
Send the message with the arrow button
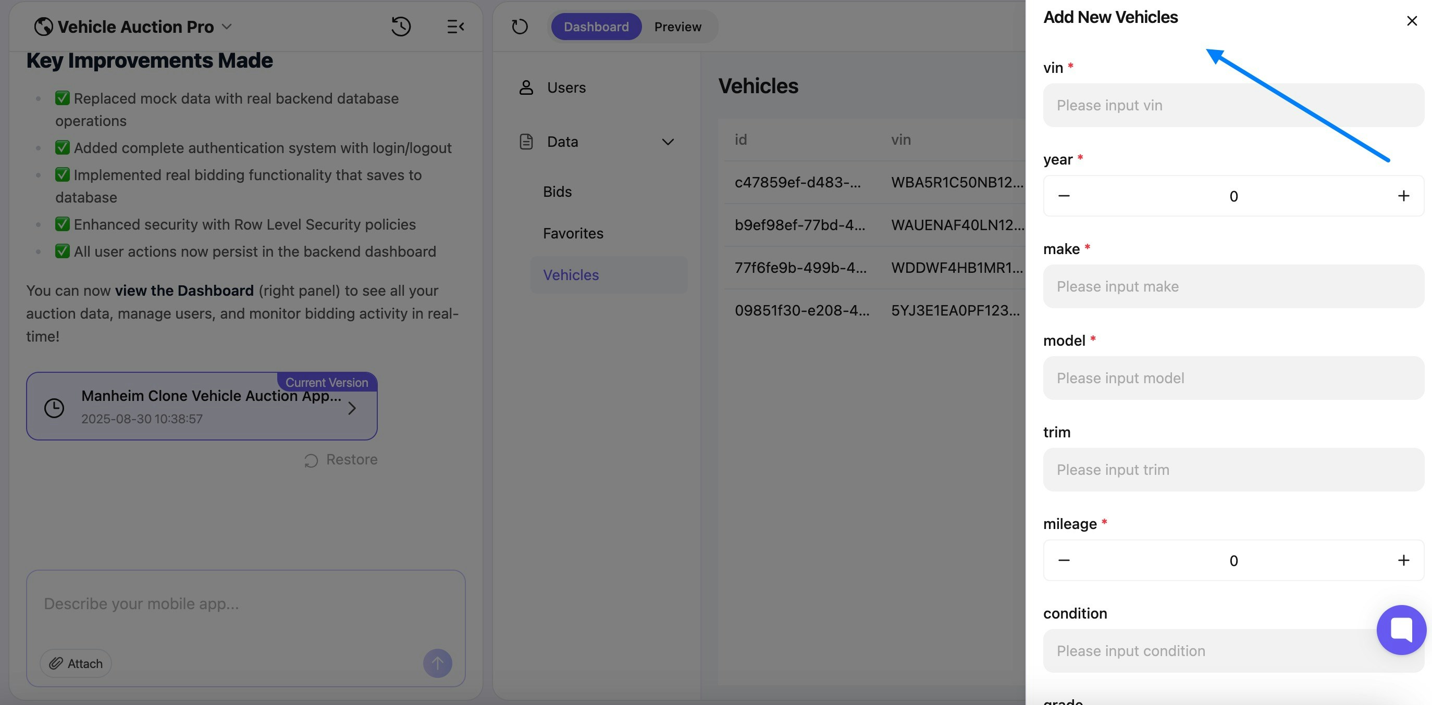click(438, 663)
